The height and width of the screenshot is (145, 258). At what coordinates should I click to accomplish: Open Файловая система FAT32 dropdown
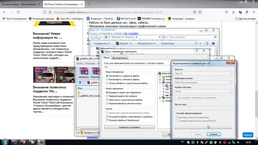[x=203, y=82]
